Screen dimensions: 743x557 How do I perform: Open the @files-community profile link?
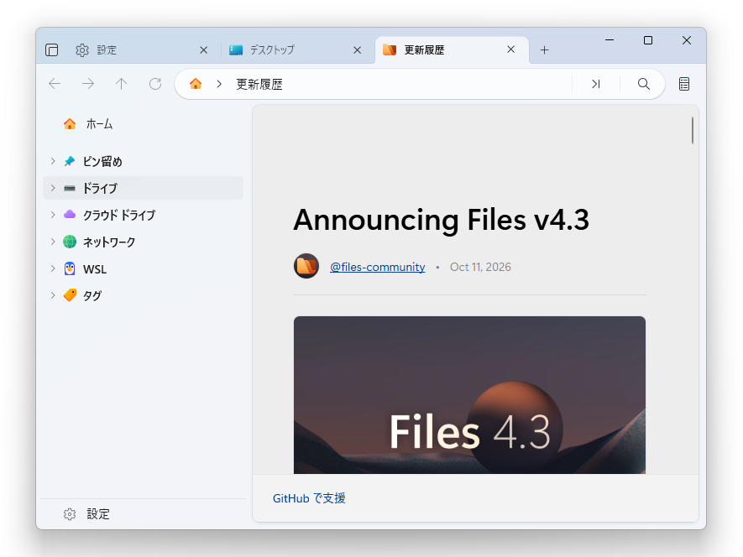[378, 267]
